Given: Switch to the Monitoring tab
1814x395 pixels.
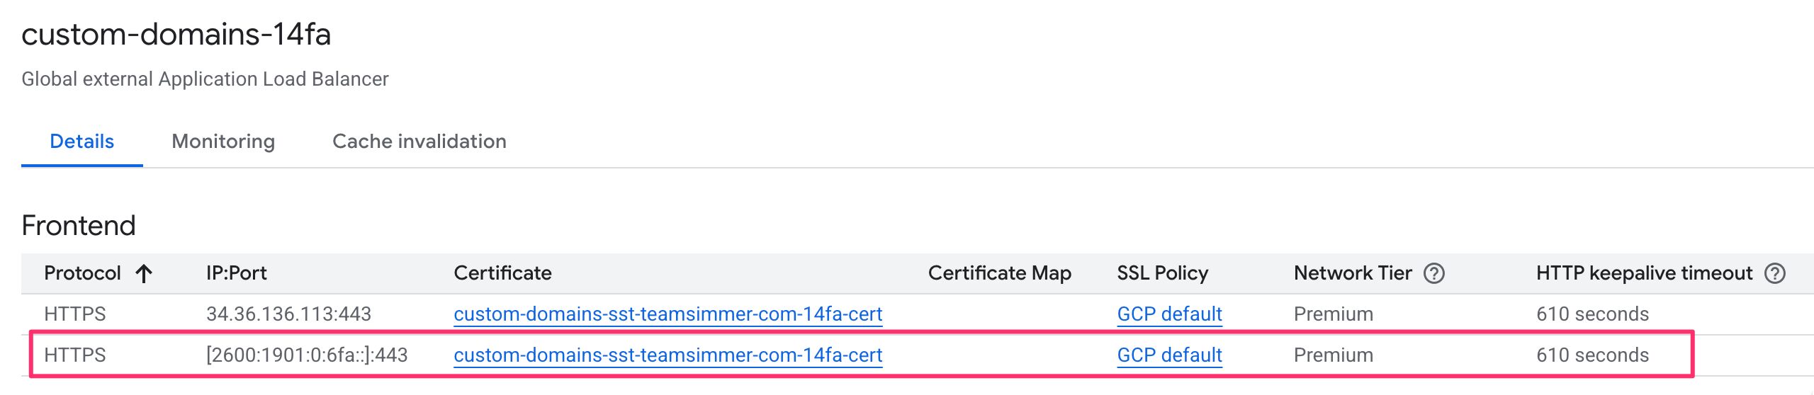Looking at the screenshot, I should [223, 142].
